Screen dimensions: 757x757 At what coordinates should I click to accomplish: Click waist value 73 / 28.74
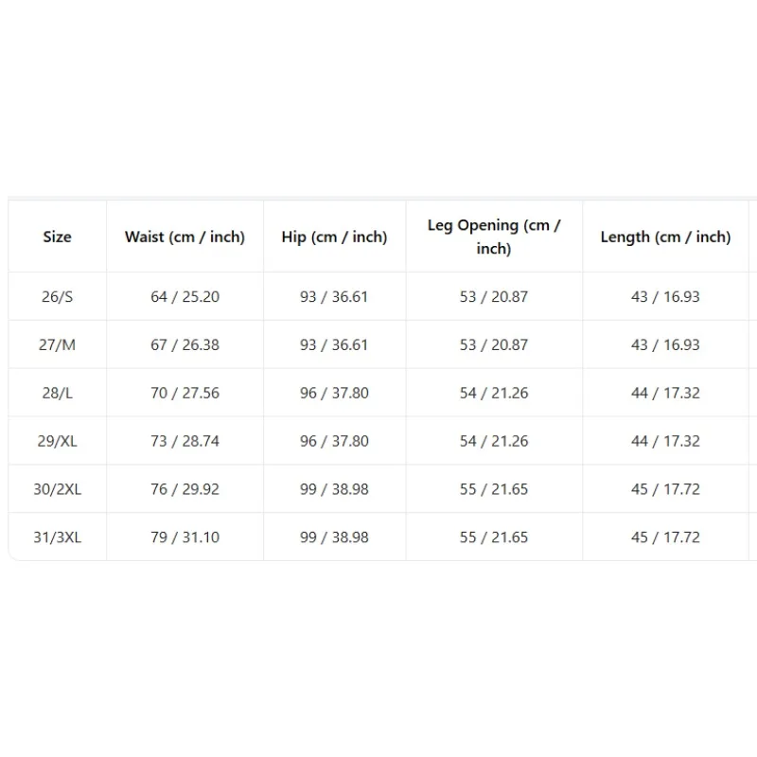tap(185, 441)
